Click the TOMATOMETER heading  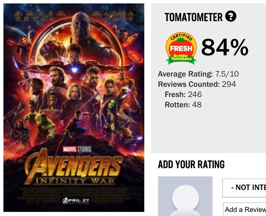pos(194,17)
